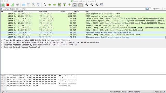Select packet 14920 TCP Window Update row
The width and height of the screenshot is (166, 93).
tap(83, 21)
